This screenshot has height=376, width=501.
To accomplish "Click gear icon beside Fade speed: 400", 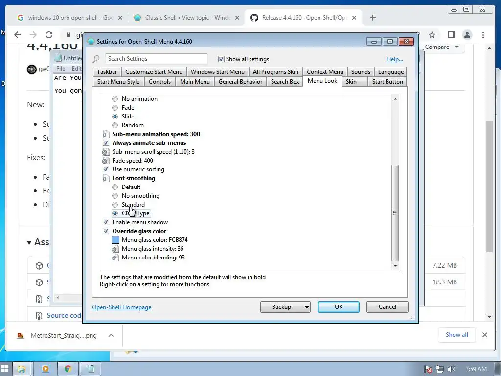I will tap(106, 161).
